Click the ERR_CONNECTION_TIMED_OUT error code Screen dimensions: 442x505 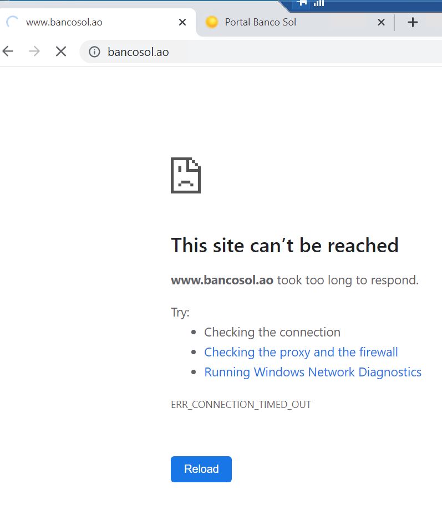coord(241,405)
